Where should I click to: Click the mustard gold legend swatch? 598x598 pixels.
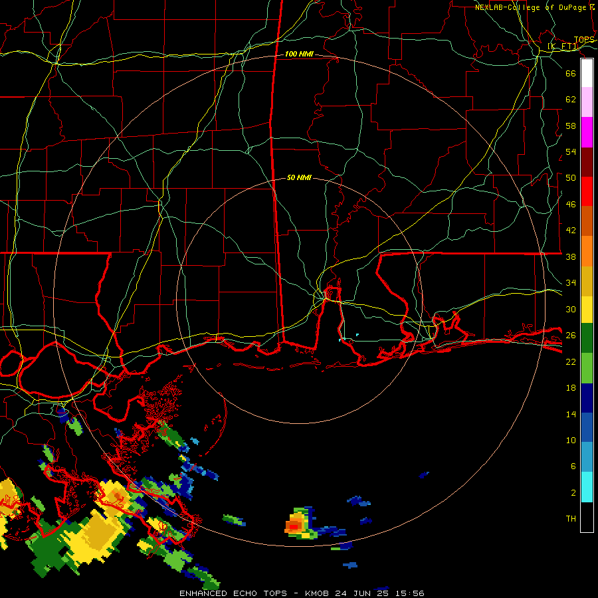pyautogui.click(x=587, y=280)
